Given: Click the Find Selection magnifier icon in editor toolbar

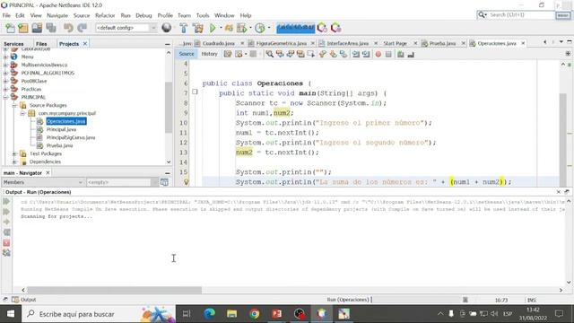Looking at the screenshot, I should click(x=270, y=54).
